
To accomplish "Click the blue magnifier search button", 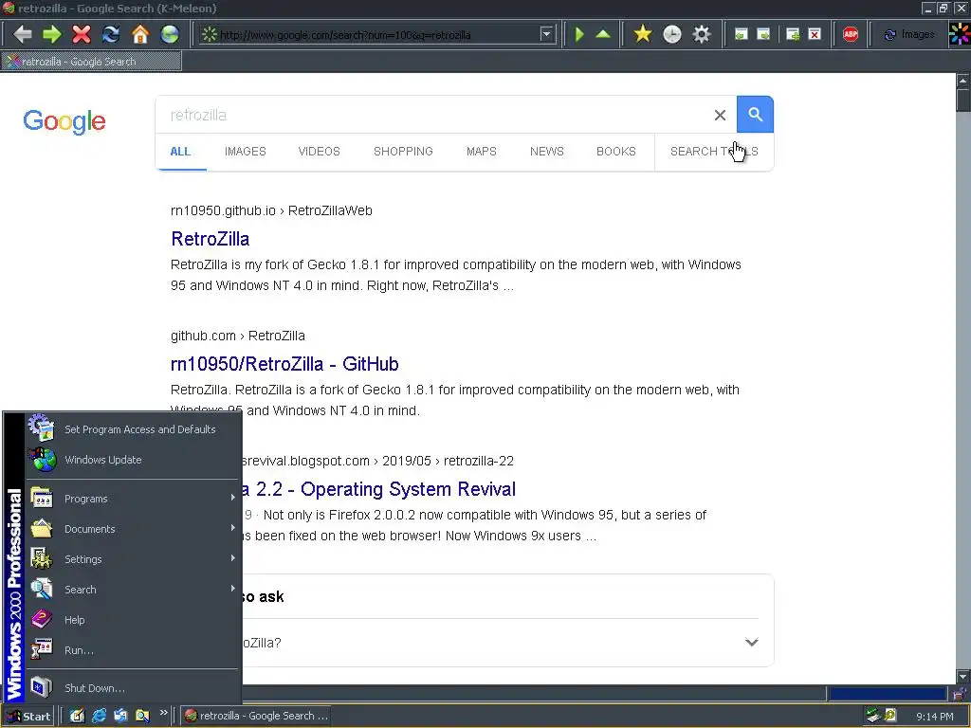I will click(x=755, y=114).
